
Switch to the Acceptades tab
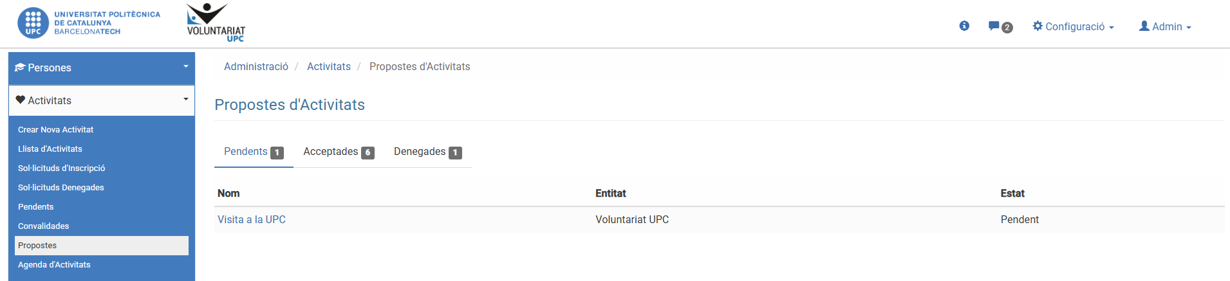tap(339, 152)
